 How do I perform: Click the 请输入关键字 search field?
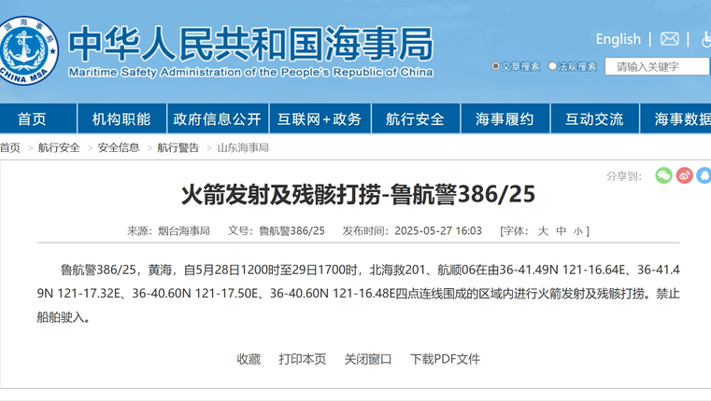[x=656, y=66]
